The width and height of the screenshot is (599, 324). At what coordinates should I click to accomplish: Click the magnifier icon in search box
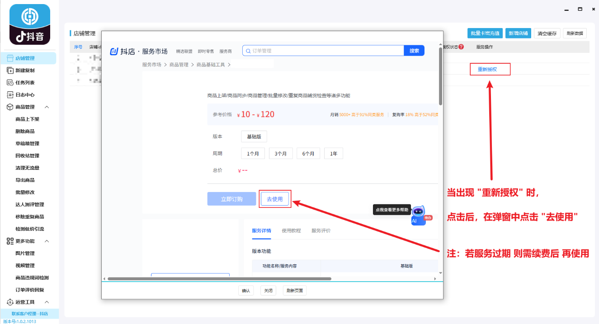[x=248, y=51]
